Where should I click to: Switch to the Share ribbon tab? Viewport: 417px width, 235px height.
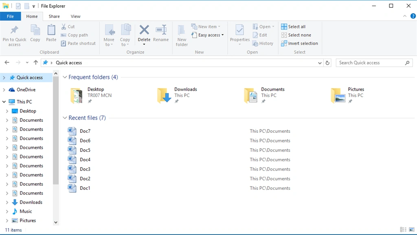click(54, 16)
